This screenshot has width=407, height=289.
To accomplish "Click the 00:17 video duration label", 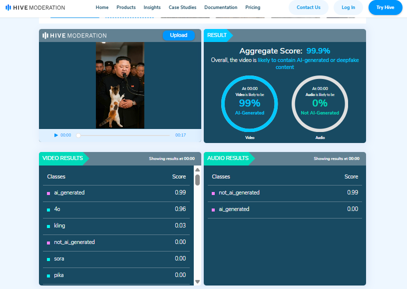I will click(x=180, y=135).
